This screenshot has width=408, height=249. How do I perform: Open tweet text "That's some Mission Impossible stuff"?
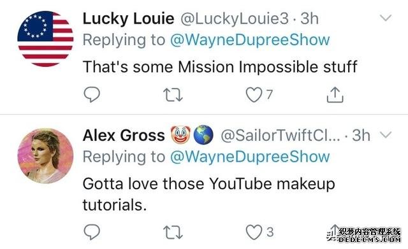pyautogui.click(x=220, y=67)
